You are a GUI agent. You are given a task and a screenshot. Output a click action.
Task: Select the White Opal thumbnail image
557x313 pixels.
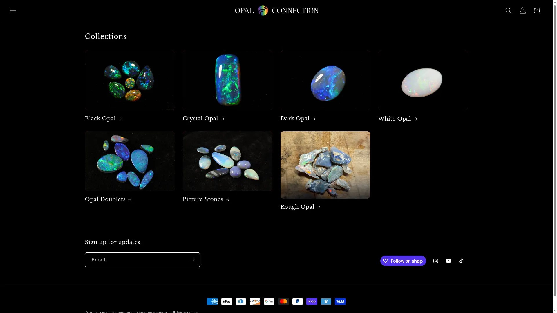point(423,80)
